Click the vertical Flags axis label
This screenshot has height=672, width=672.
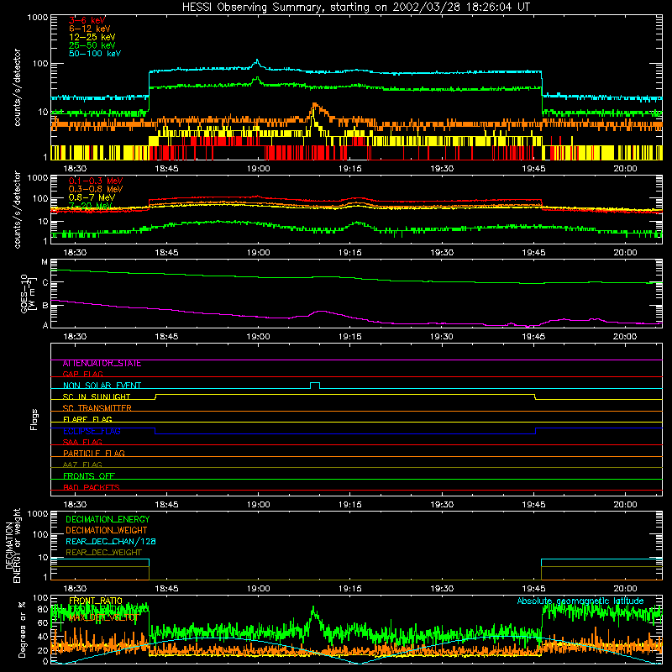tap(34, 419)
